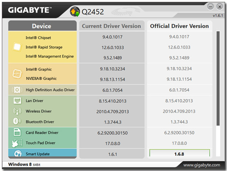Click current audio version 6.0.1.7054
This screenshot has height=171, width=227.
[112, 90]
